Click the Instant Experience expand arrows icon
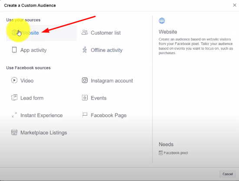Viewport: 239px width, 181px height. [x=14, y=115]
